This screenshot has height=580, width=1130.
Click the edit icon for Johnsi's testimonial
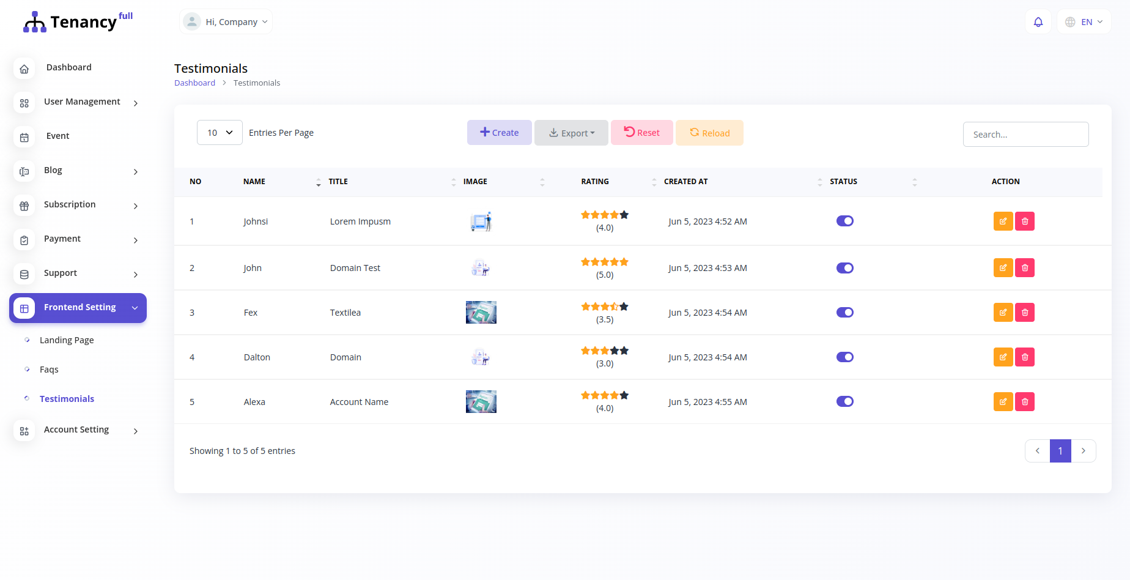(1003, 221)
